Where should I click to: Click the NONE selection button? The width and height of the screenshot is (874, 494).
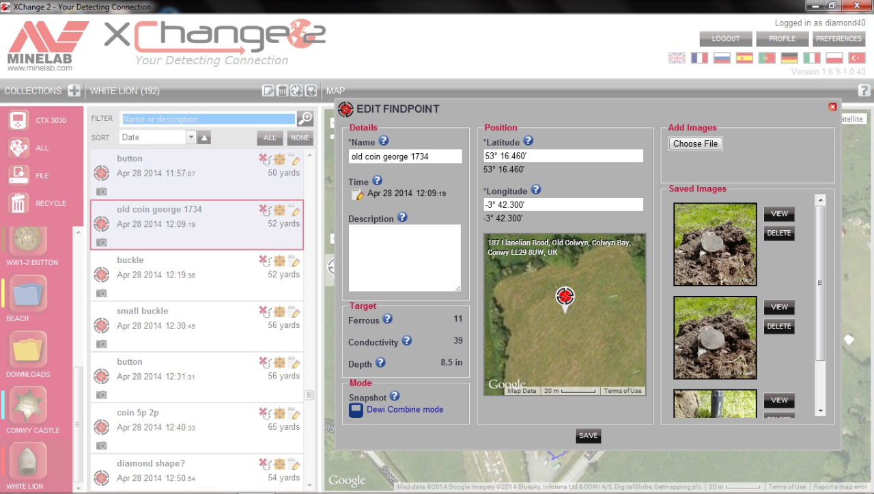300,138
